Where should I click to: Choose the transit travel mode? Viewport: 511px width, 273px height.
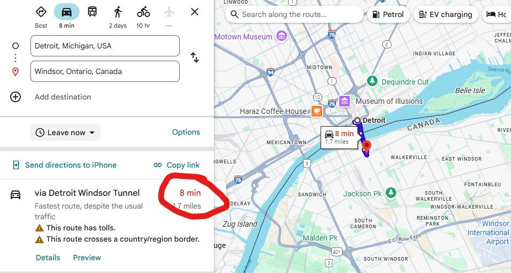pyautogui.click(x=92, y=12)
